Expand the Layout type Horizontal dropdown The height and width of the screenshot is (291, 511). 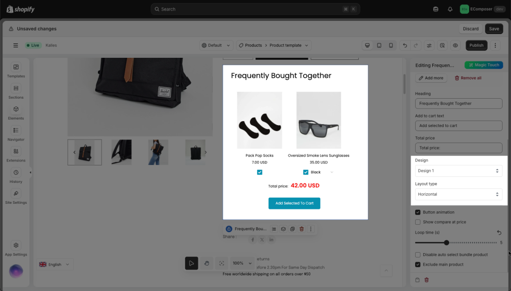458,194
